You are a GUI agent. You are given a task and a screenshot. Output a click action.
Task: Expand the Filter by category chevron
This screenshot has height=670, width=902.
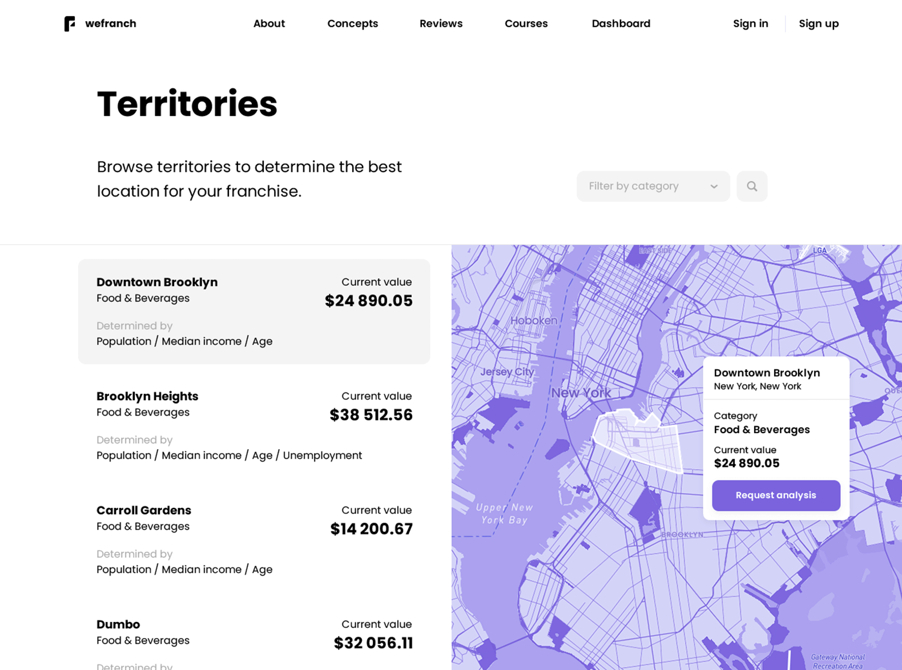(x=714, y=187)
